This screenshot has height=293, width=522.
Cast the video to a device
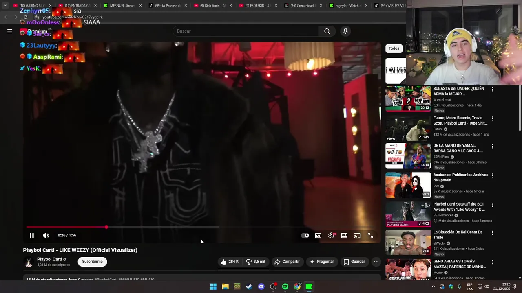(x=357, y=236)
